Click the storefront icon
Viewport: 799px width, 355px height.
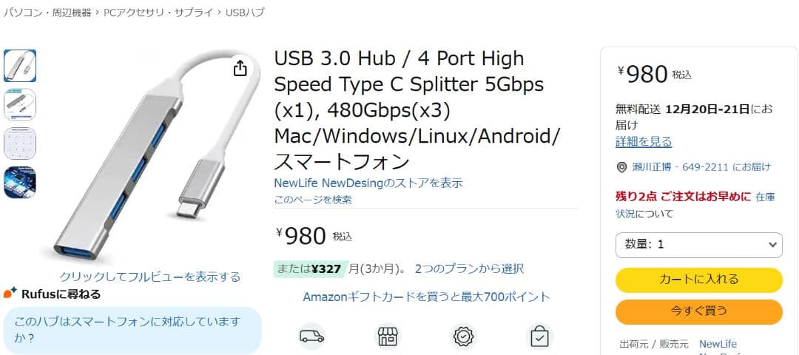pos(388,337)
